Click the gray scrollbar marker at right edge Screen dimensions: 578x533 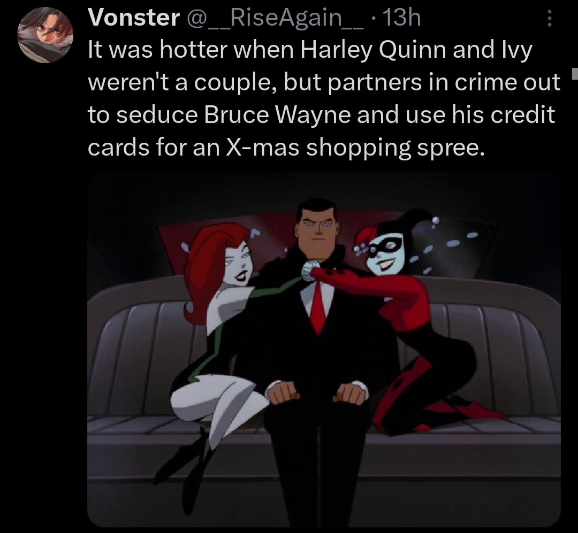[575, 73]
